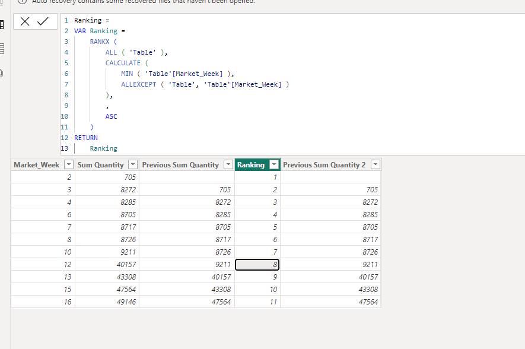Open the Previous Sum Quantity 2 filter dropdown
Image resolution: width=525 pixels, height=349 pixels.
(376, 164)
